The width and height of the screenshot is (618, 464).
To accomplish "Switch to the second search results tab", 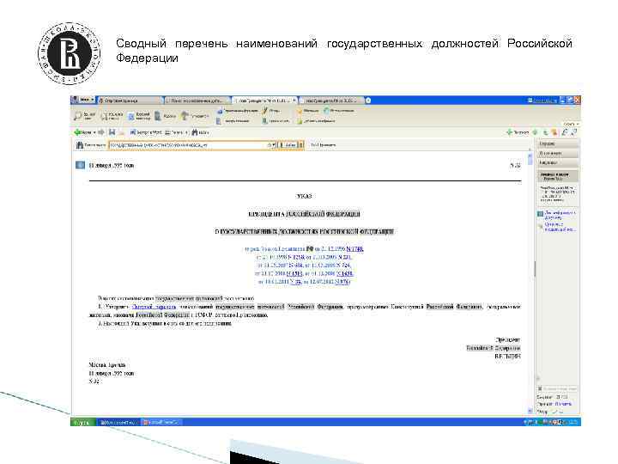I will pos(197,101).
